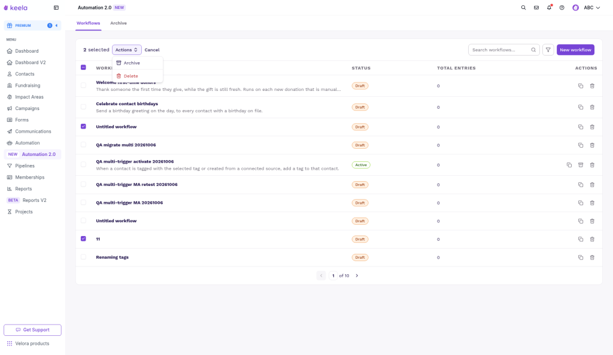Duplicate the QA multi-trigger activate workflow
This screenshot has height=355, width=613.
coord(569,165)
